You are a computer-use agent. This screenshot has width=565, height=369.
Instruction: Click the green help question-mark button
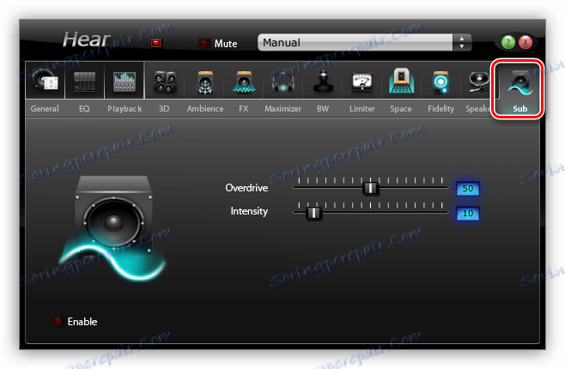click(x=508, y=43)
